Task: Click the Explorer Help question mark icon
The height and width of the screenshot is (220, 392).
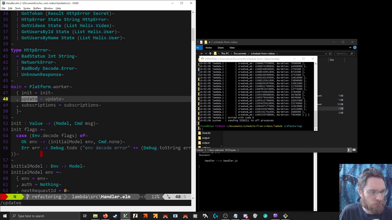Action: [355, 48]
